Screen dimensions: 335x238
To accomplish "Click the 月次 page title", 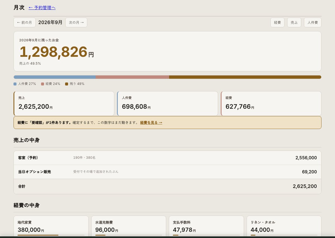I will coord(19,8).
